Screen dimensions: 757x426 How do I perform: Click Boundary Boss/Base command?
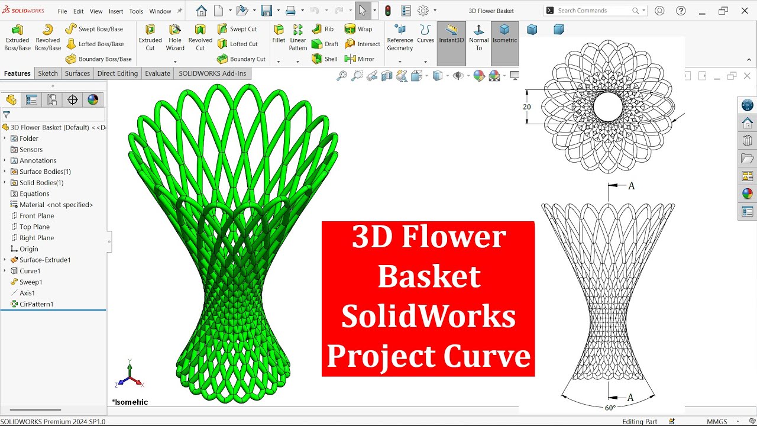pyautogui.click(x=99, y=59)
